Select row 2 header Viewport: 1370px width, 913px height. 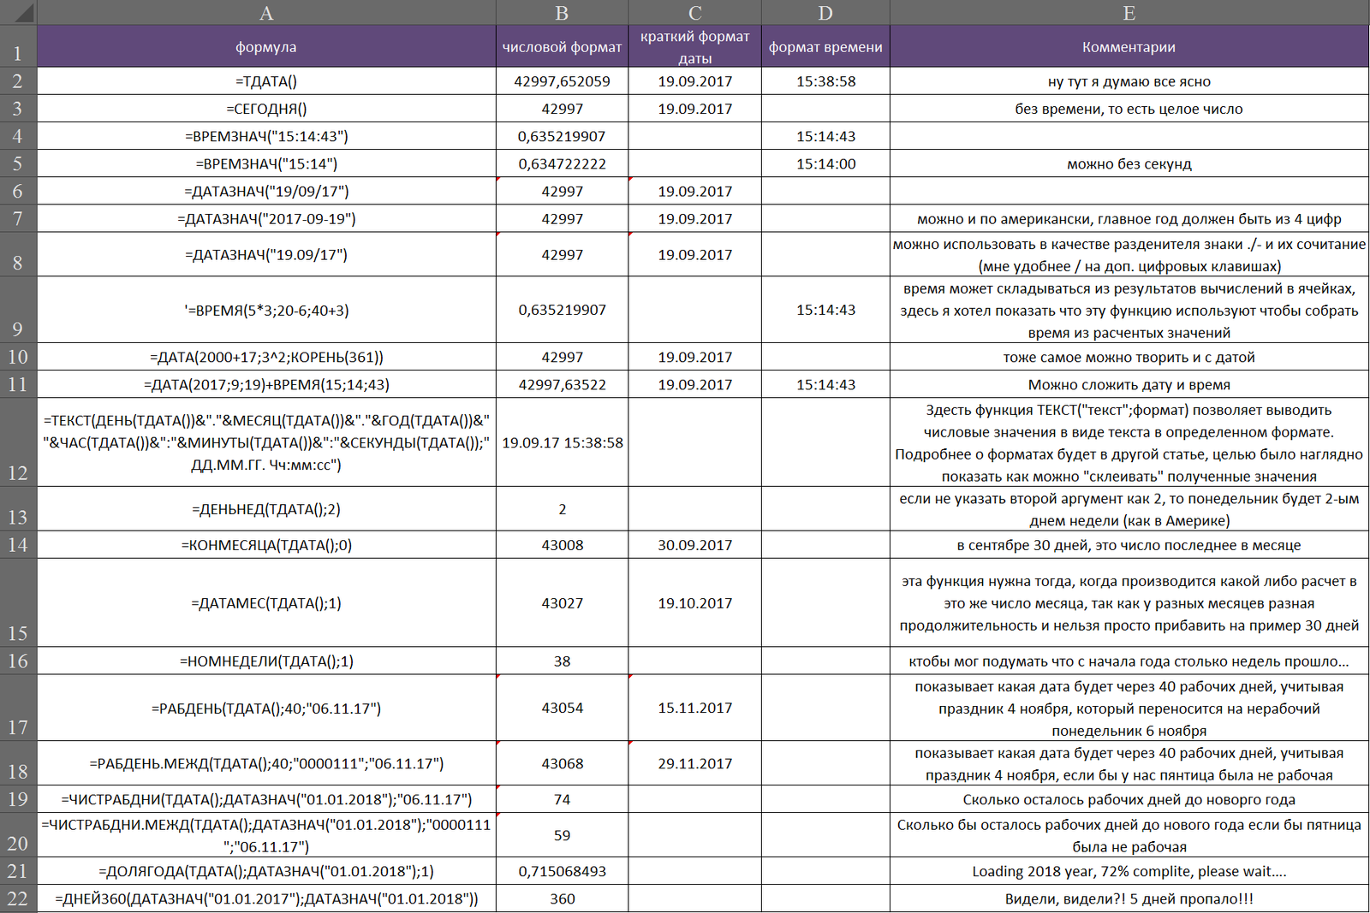pyautogui.click(x=18, y=81)
